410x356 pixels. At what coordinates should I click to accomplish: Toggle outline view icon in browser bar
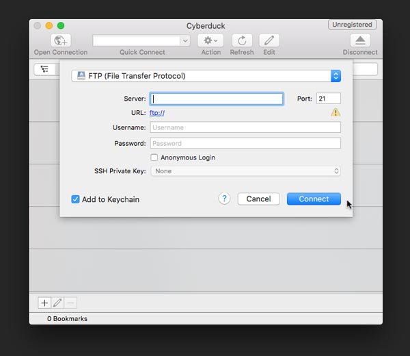point(44,69)
